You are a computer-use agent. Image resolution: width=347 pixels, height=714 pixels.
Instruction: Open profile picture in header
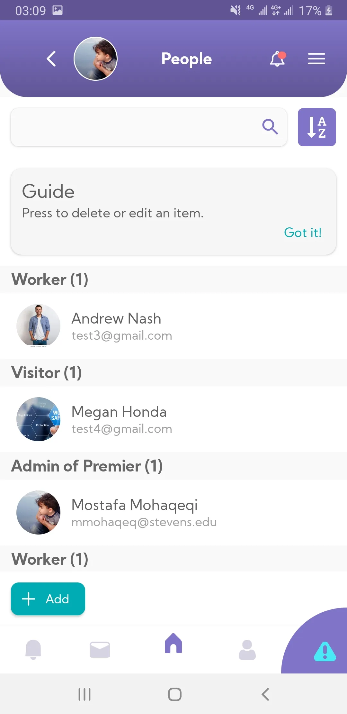pyautogui.click(x=95, y=59)
